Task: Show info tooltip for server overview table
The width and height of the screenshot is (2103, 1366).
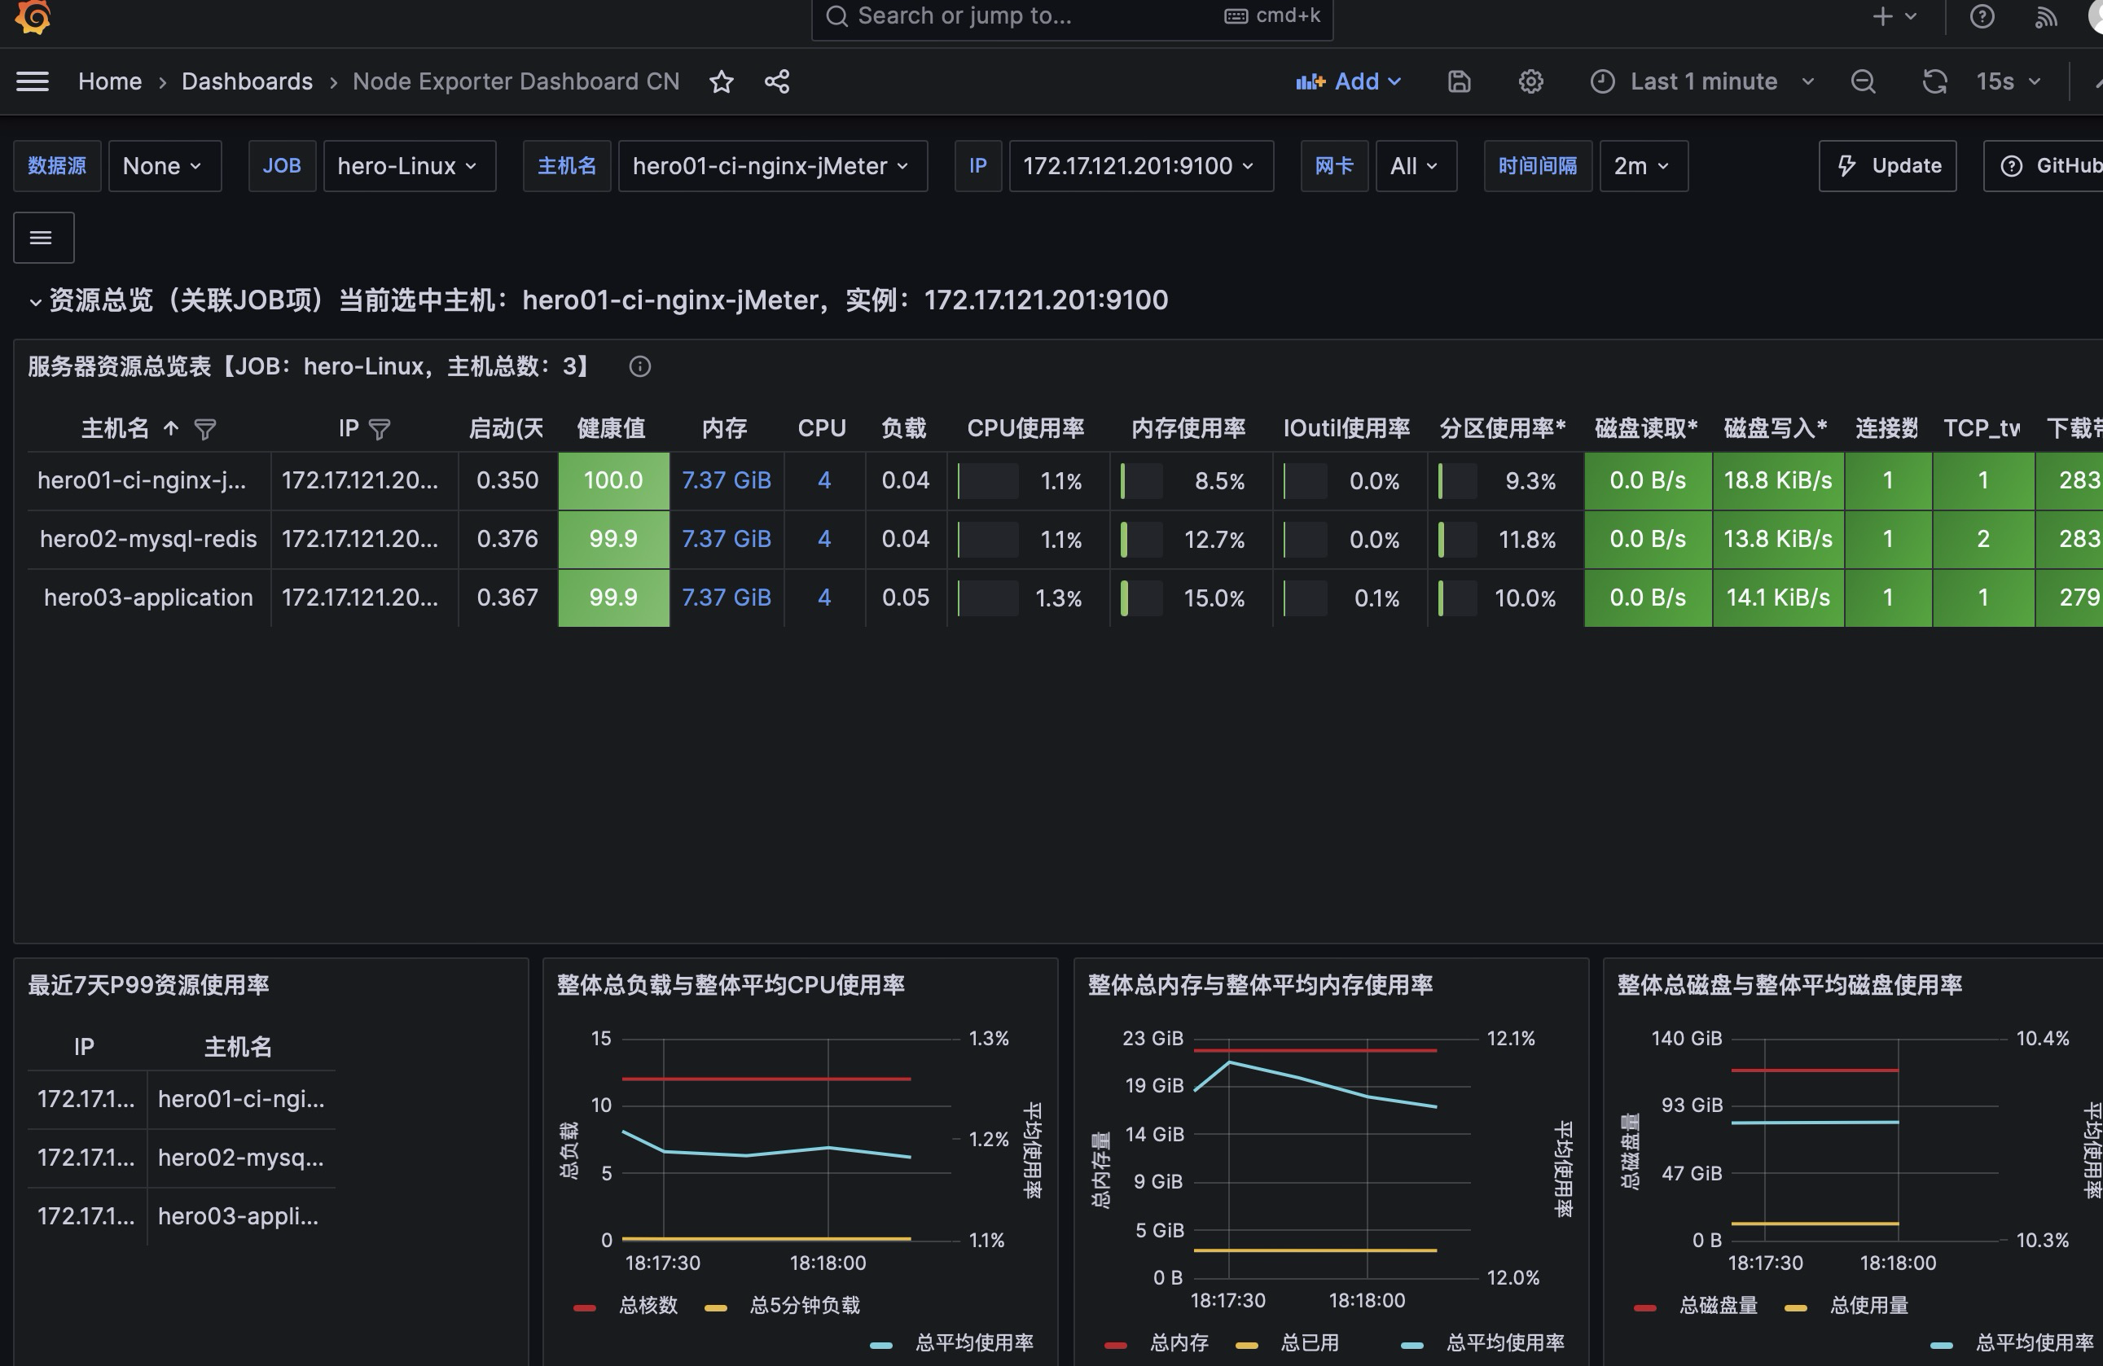Action: pyautogui.click(x=639, y=366)
